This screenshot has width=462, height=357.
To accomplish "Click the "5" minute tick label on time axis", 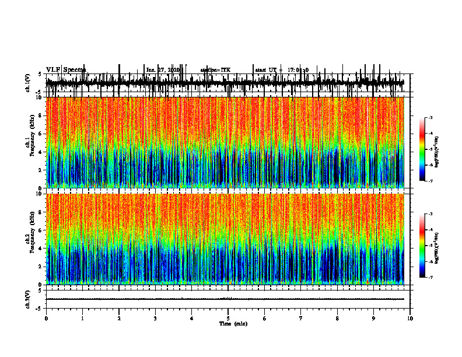I will coord(228,318).
